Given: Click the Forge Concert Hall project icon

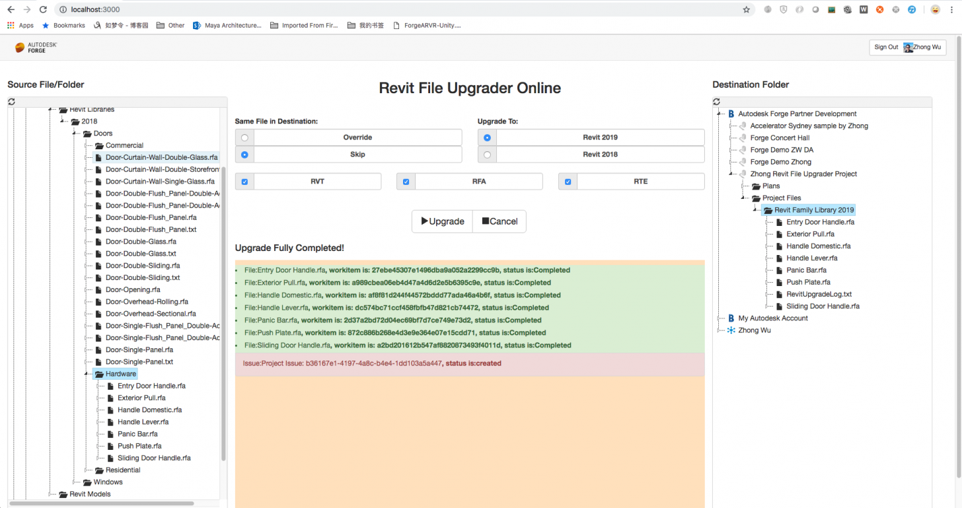Looking at the screenshot, I should (743, 138).
